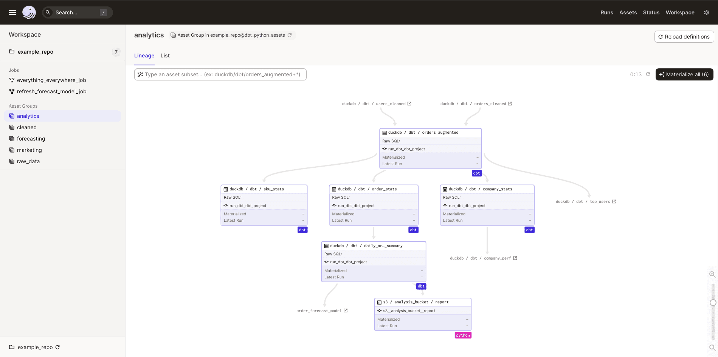Open external link on users_cleaned asset

409,103
